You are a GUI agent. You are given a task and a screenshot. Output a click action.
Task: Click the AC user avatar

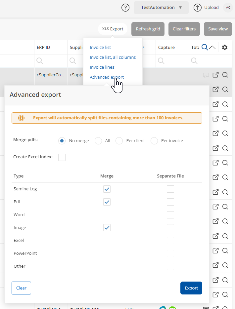228,8
